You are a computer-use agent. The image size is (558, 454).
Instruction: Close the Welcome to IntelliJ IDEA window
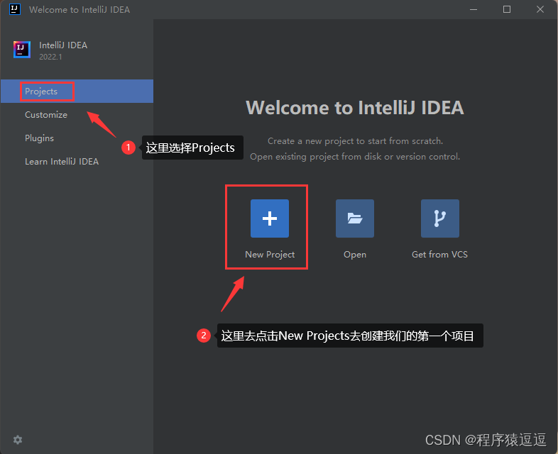tap(540, 9)
